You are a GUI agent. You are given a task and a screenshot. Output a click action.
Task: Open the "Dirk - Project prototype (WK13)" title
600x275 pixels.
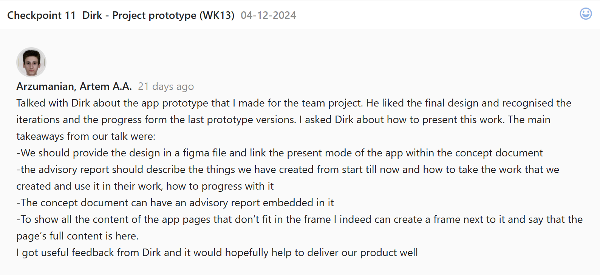(x=158, y=15)
